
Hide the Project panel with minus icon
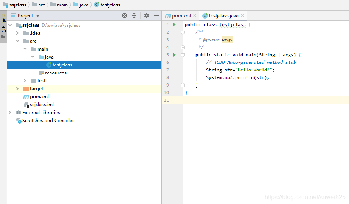coord(157,15)
